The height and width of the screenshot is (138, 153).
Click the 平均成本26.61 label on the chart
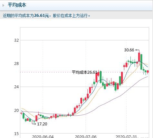[85, 72]
